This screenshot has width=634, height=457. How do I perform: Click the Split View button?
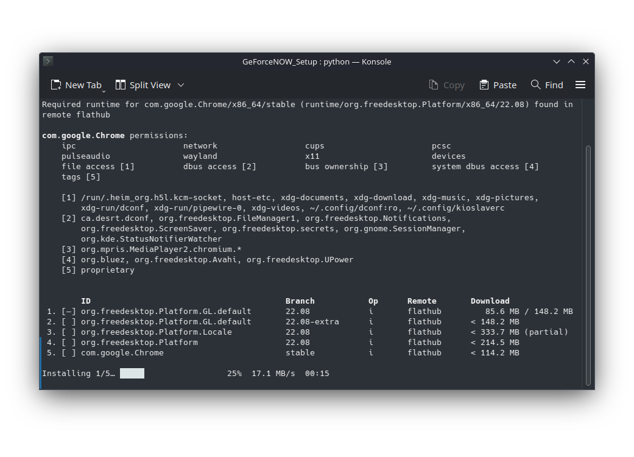(143, 85)
